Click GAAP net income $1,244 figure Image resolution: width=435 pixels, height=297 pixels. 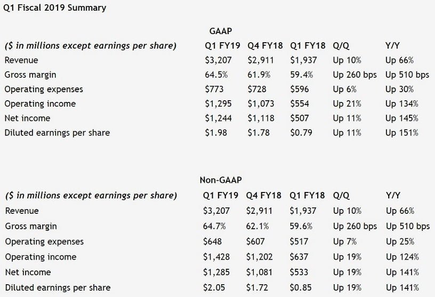coord(220,118)
